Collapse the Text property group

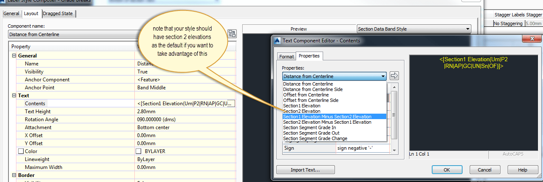(x=14, y=96)
